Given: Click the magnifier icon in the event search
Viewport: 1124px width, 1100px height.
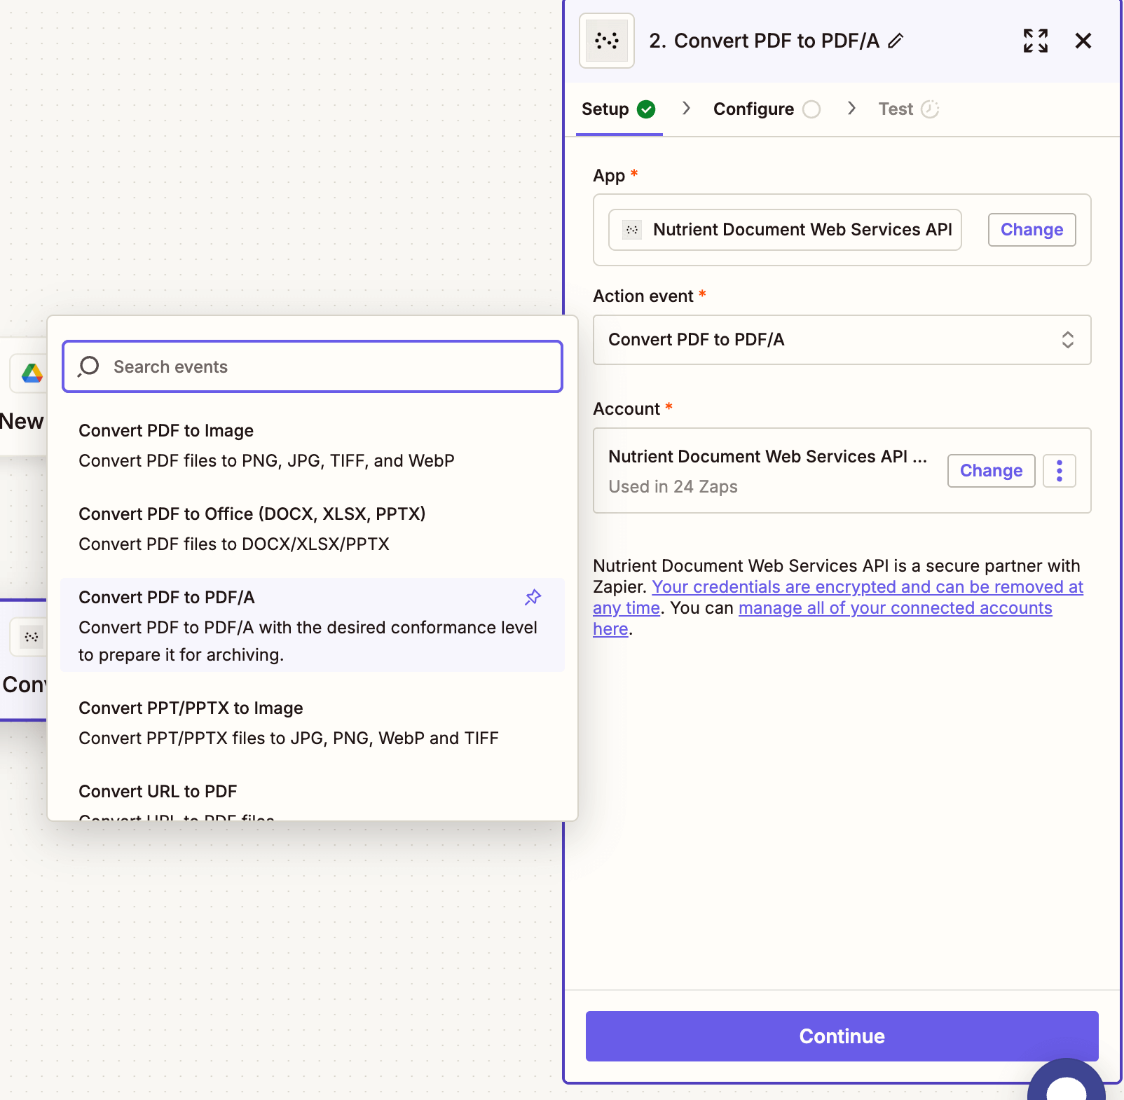Looking at the screenshot, I should point(88,366).
